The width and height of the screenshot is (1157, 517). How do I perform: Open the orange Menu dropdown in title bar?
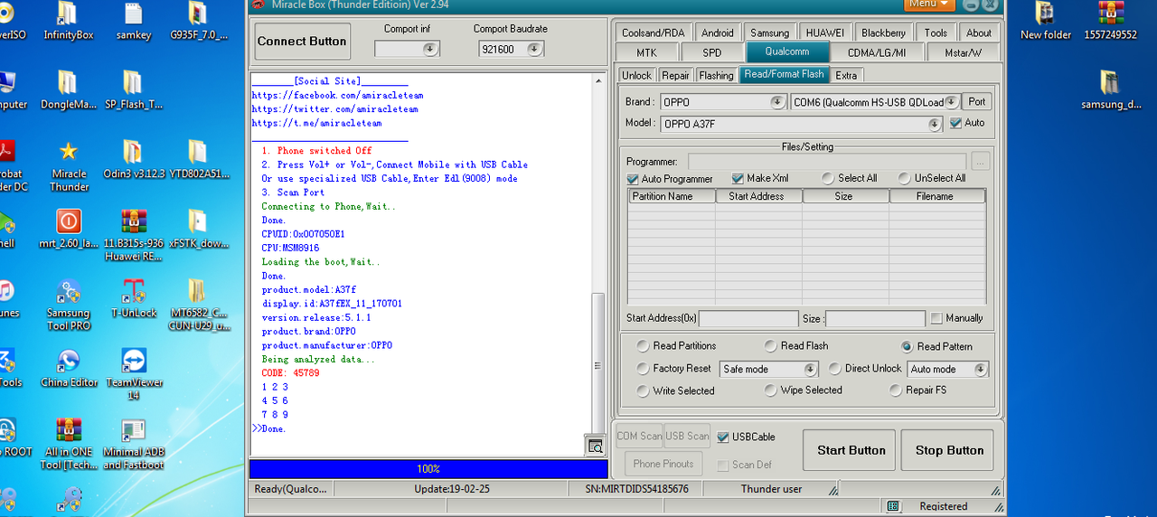pyautogui.click(x=930, y=5)
